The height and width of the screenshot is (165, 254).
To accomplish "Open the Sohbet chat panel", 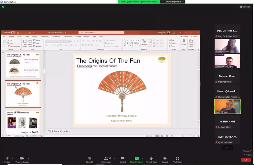I will [123, 160].
